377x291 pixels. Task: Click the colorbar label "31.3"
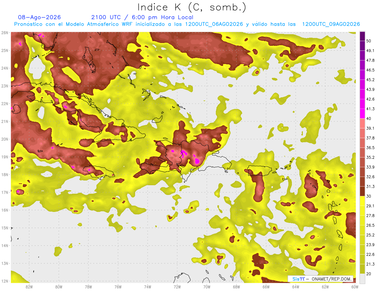click(x=370, y=187)
